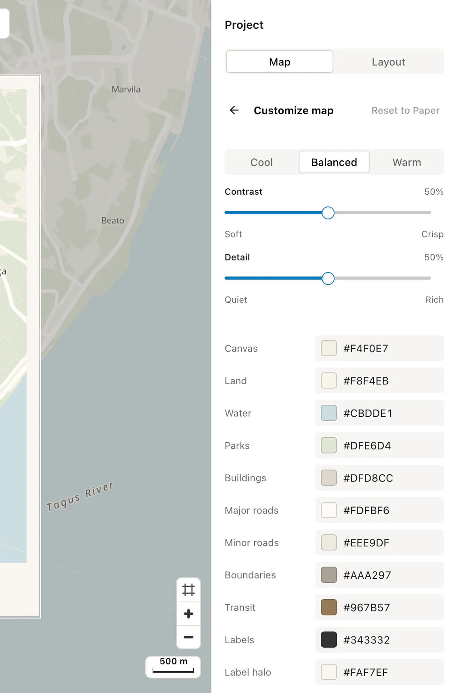Click the frame/crop icon on the map
Viewport: 456px width, 693px height.
point(188,590)
